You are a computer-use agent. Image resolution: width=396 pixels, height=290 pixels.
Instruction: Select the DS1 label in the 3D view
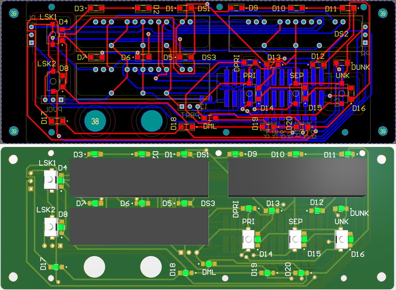coord(203,155)
